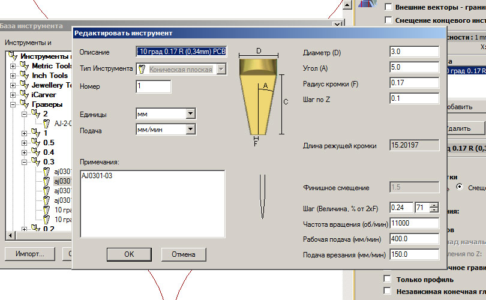Toggle Внешние векторы checkbox
The width and height of the screenshot is (486, 300).
[388, 7]
